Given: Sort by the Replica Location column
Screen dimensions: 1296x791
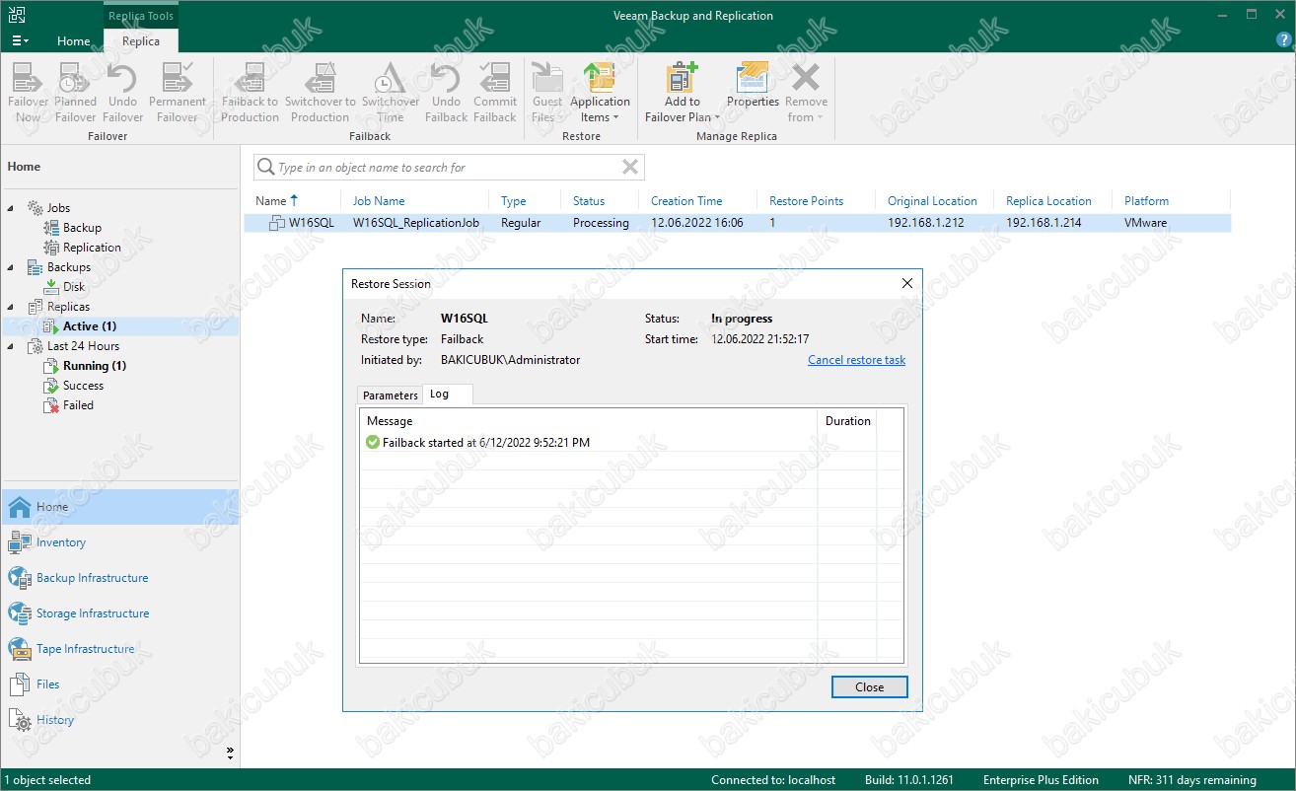Looking at the screenshot, I should (1048, 201).
